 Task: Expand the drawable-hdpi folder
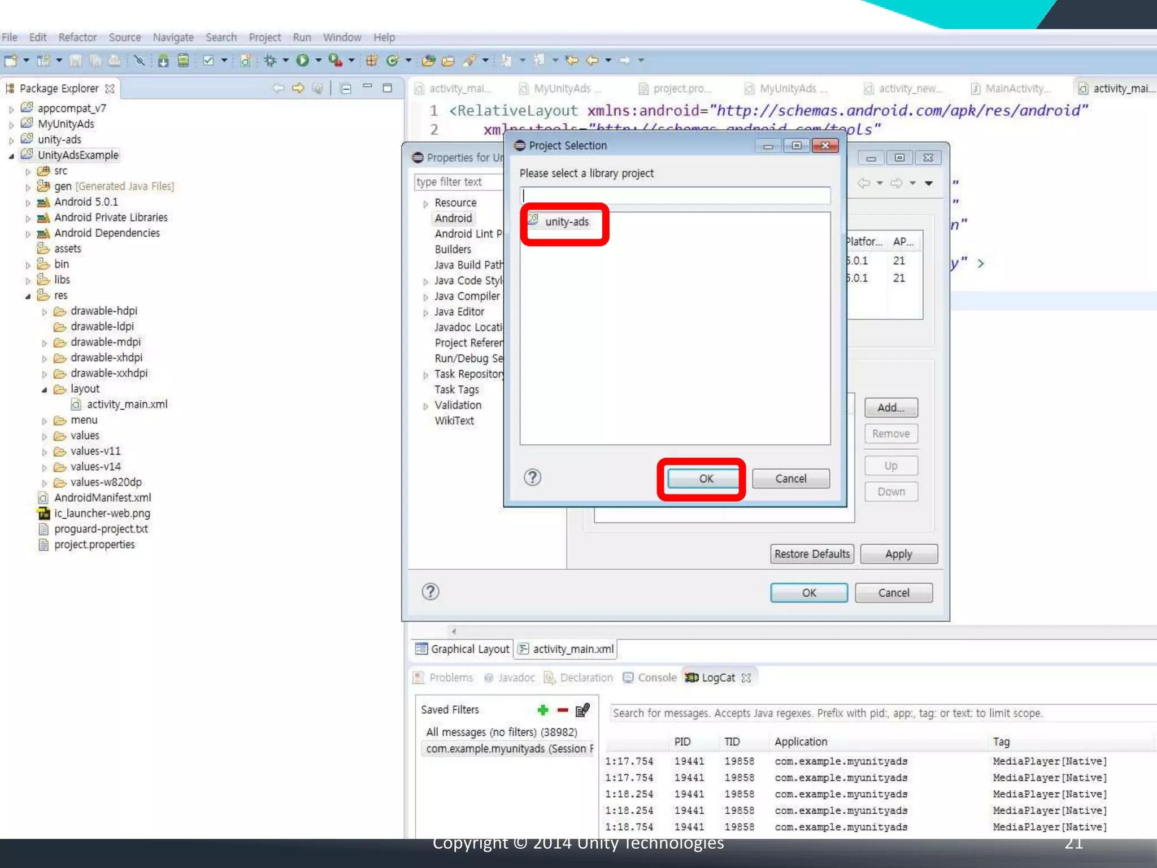[x=44, y=312]
